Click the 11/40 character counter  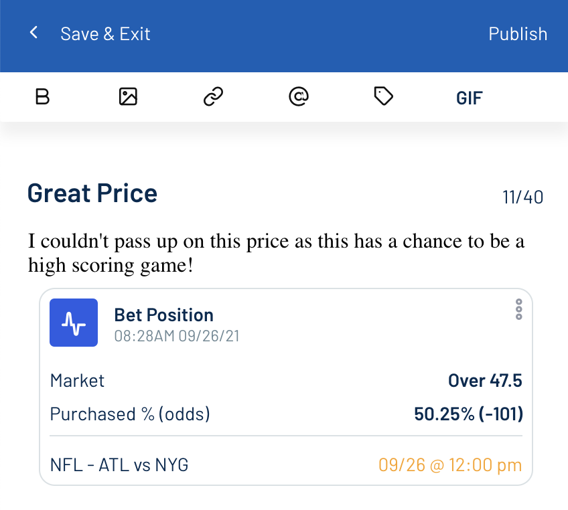(522, 197)
